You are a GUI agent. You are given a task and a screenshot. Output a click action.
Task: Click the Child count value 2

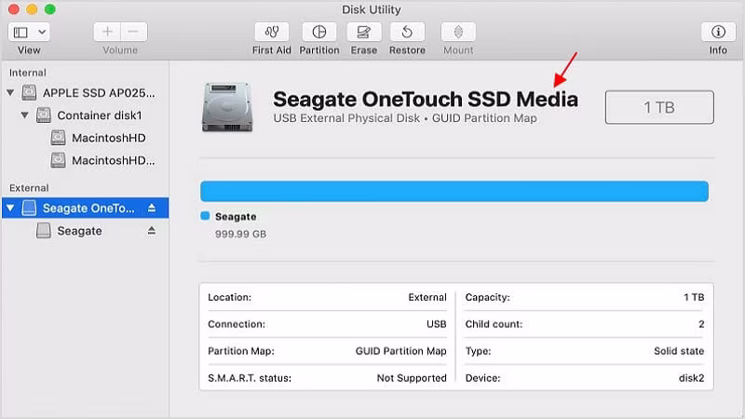coord(701,324)
